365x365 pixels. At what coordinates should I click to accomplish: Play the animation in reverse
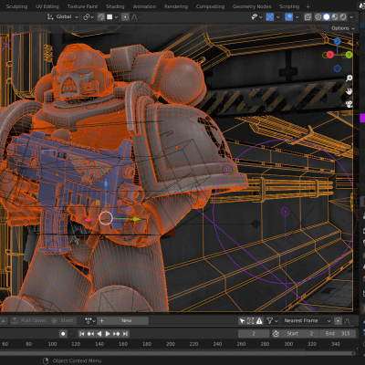(x=99, y=334)
